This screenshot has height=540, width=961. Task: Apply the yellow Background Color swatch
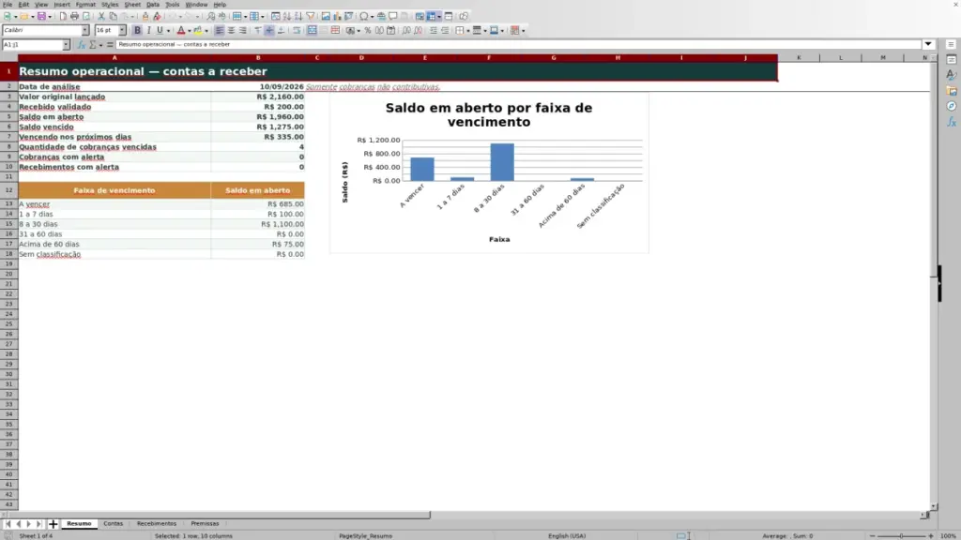coord(198,30)
